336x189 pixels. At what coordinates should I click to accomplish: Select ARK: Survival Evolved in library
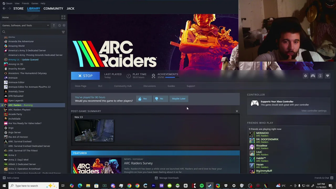pyautogui.click(x=20, y=141)
